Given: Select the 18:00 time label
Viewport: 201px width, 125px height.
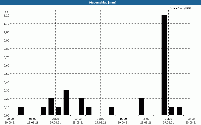Looking at the screenshot, I should tap(146, 119).
